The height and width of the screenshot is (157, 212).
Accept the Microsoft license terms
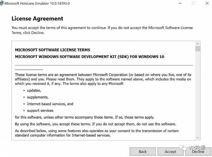(x=170, y=152)
